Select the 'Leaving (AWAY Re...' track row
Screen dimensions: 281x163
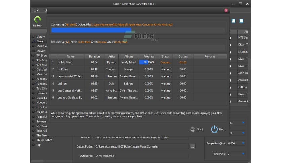[138, 76]
